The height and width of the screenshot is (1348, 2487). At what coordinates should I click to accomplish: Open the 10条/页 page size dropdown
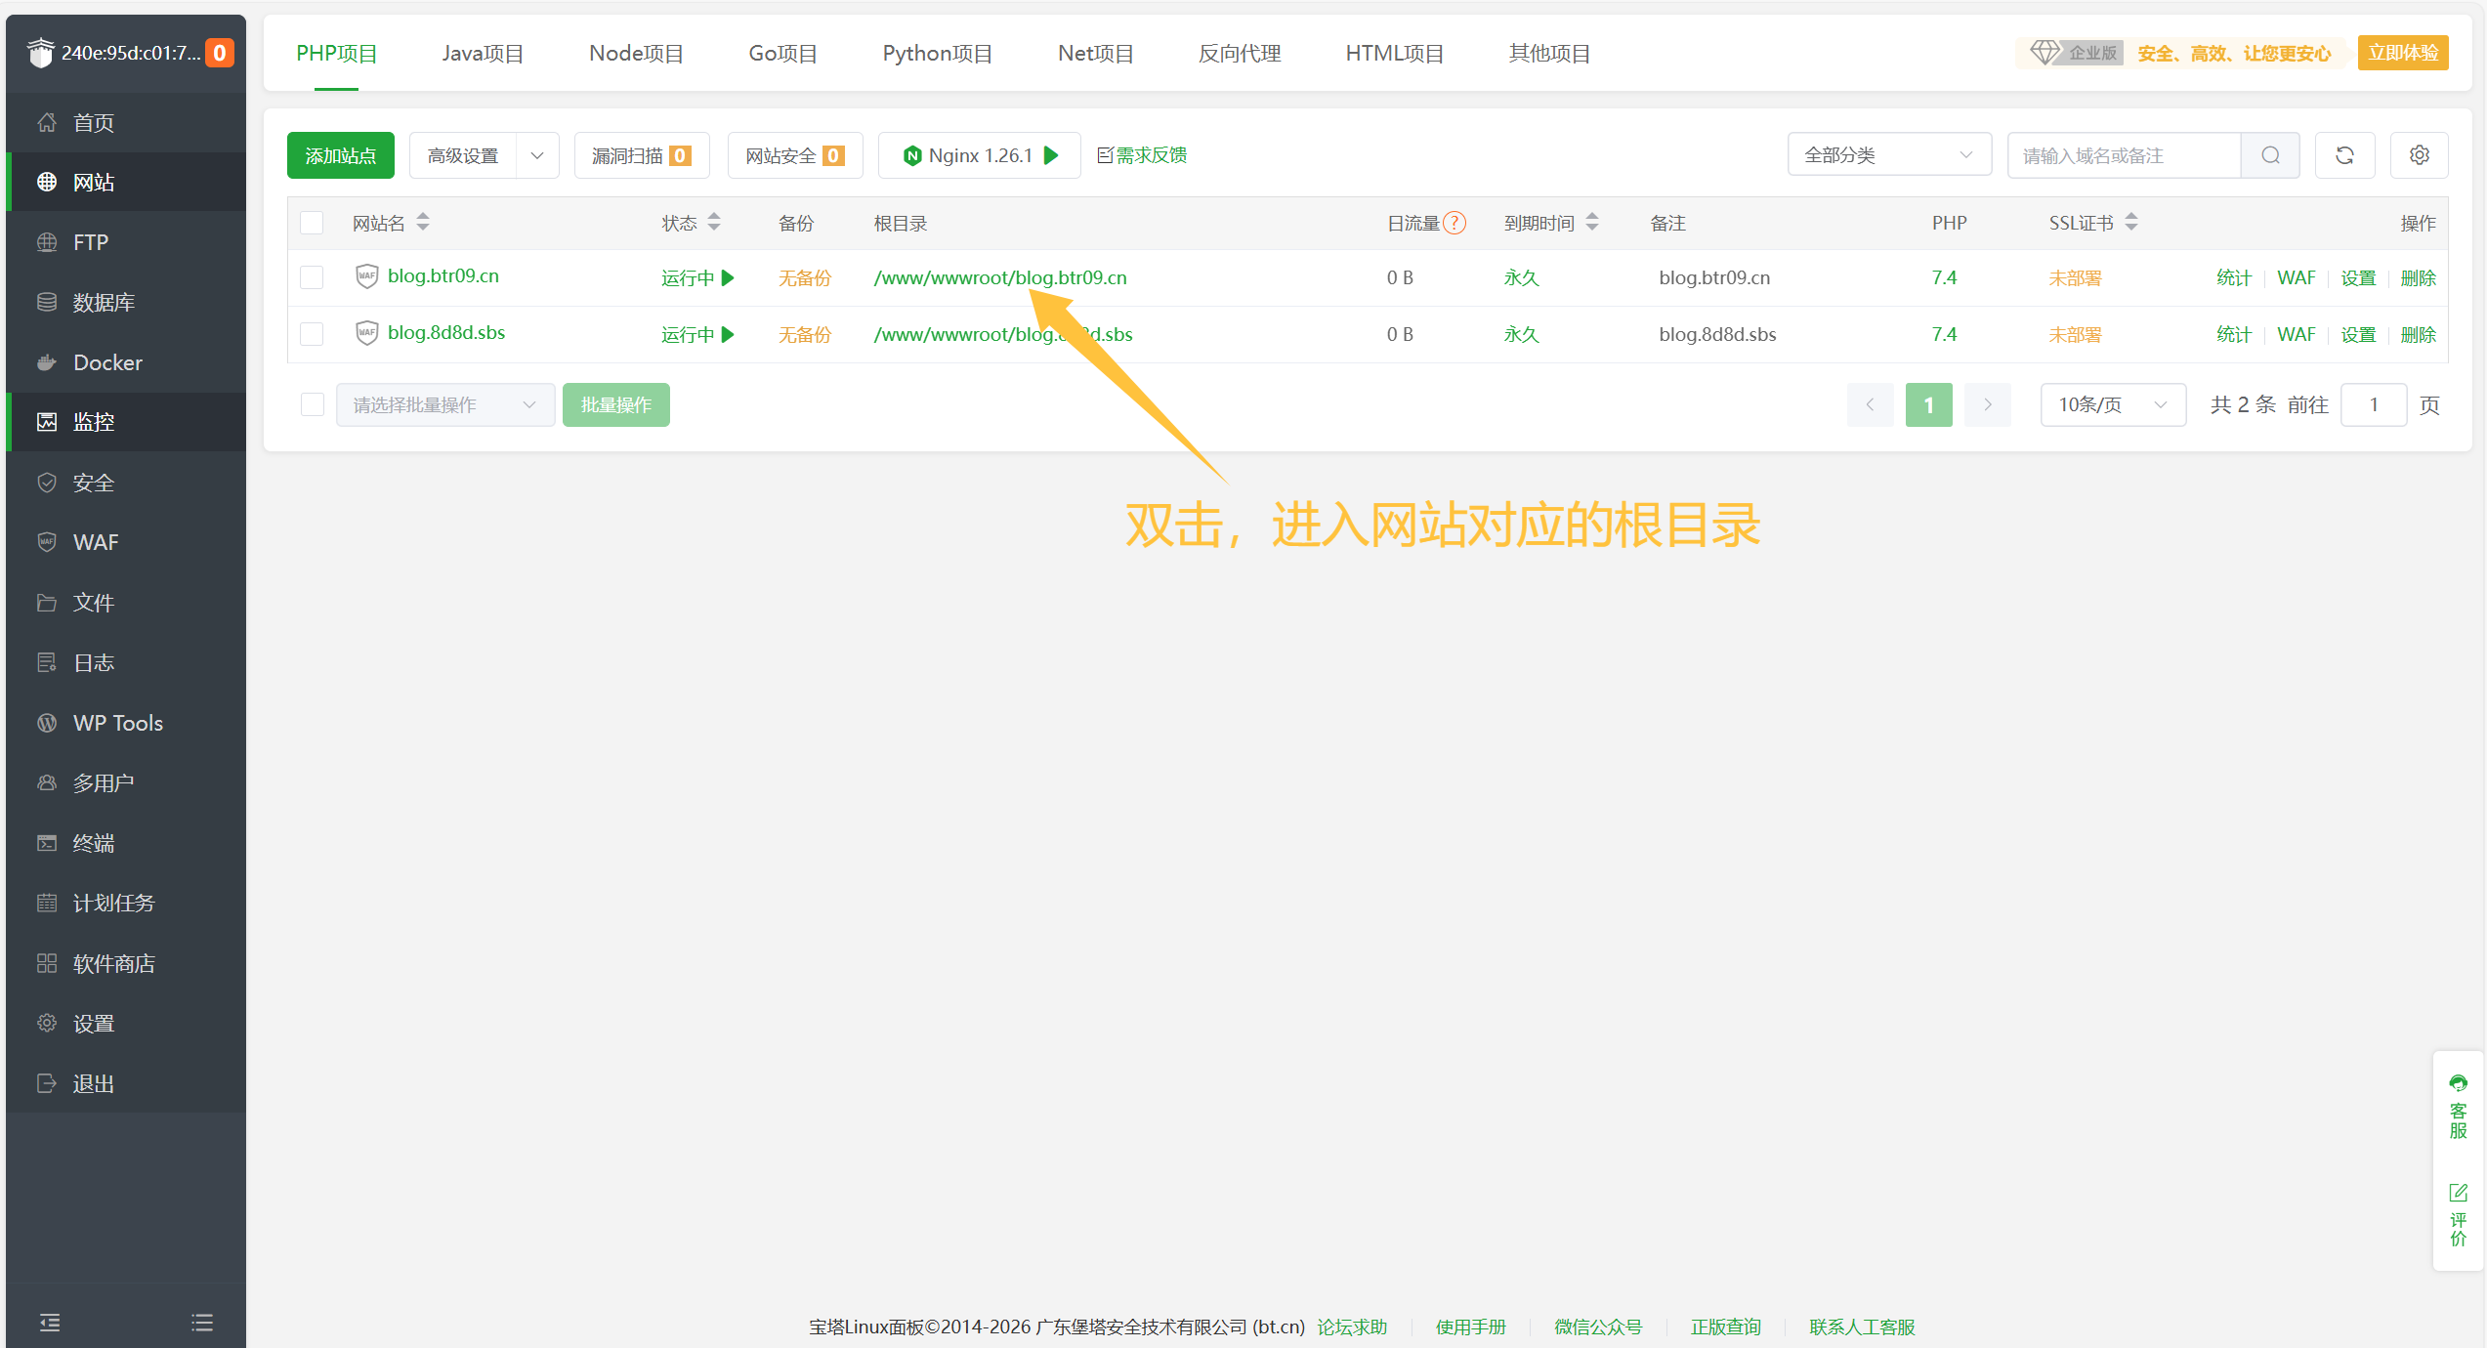[2112, 404]
